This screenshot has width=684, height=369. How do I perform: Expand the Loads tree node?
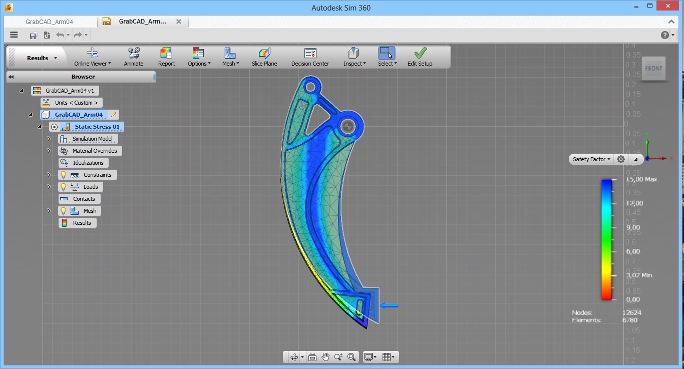pos(49,187)
